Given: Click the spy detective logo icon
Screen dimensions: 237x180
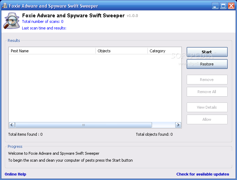Looking at the screenshot, I should [11, 21].
